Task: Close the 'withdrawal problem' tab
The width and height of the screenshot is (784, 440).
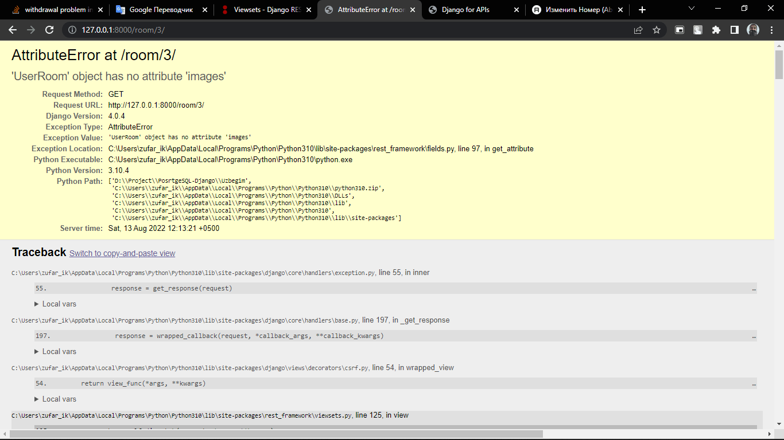Action: [x=100, y=10]
